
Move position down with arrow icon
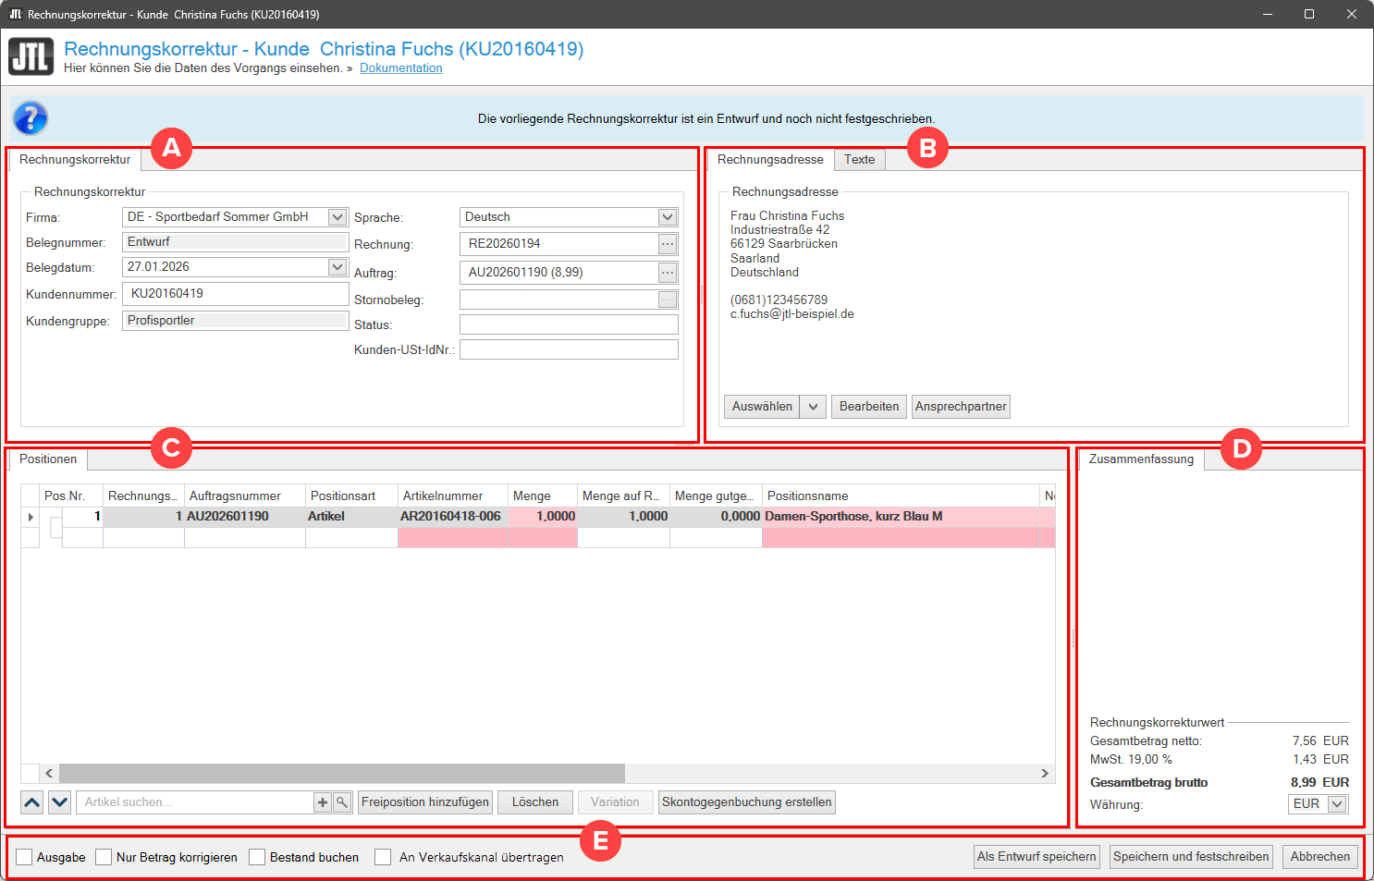tap(60, 802)
